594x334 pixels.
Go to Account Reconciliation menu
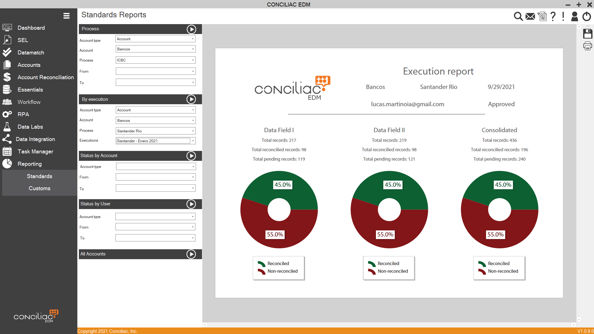point(45,77)
